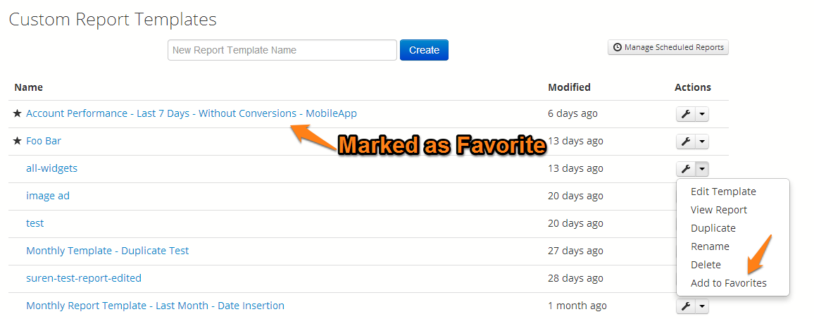Viewport: 814px width, 319px height.
Task: Open actions dropdown arrow for Account Performance
Action: pos(702,114)
